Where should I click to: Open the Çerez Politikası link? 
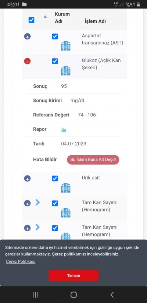pos(21,261)
